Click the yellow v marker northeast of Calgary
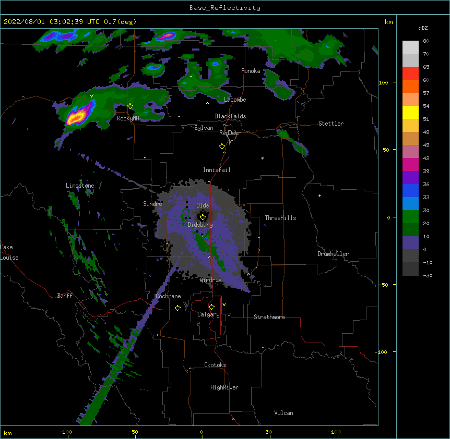 point(224,304)
